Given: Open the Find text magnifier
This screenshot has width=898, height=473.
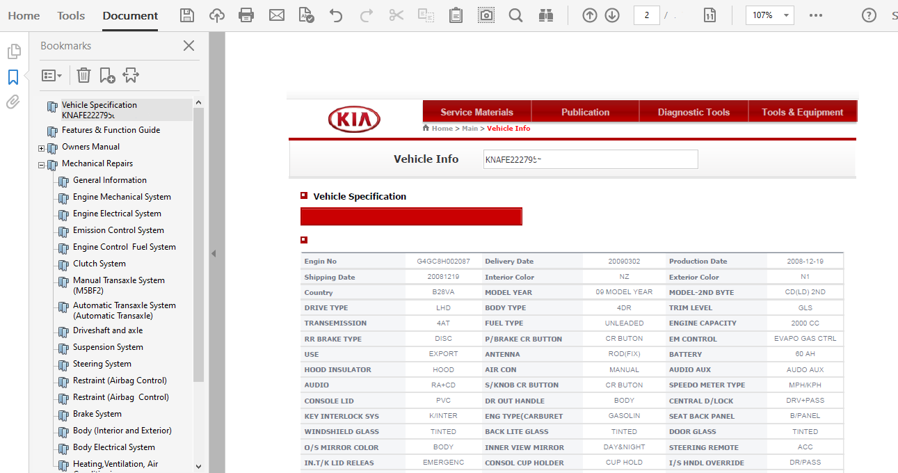Looking at the screenshot, I should coord(515,15).
